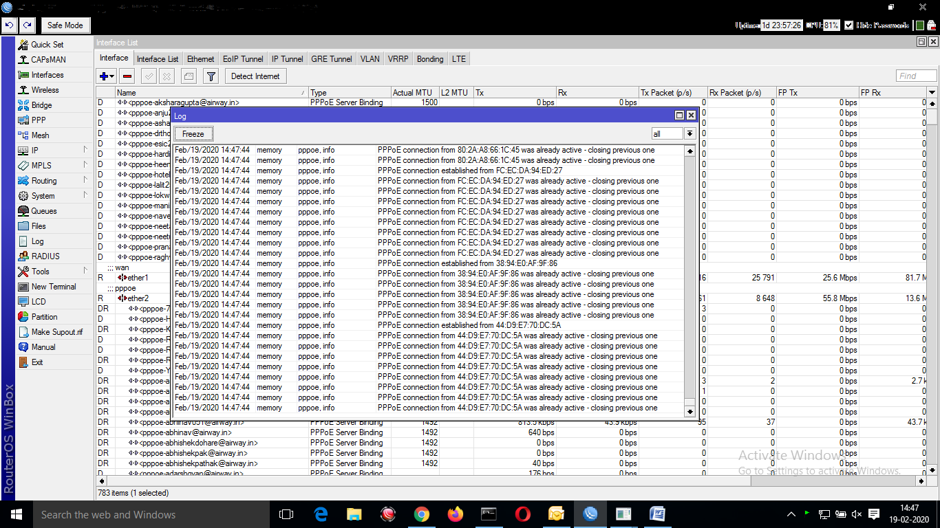Click the comment toolbar button

189,76
